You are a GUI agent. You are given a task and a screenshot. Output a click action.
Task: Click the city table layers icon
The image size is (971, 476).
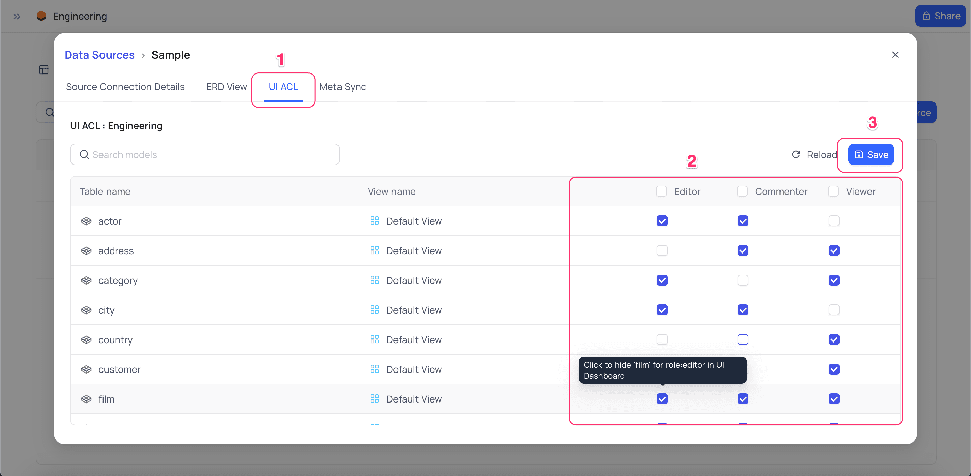click(86, 310)
